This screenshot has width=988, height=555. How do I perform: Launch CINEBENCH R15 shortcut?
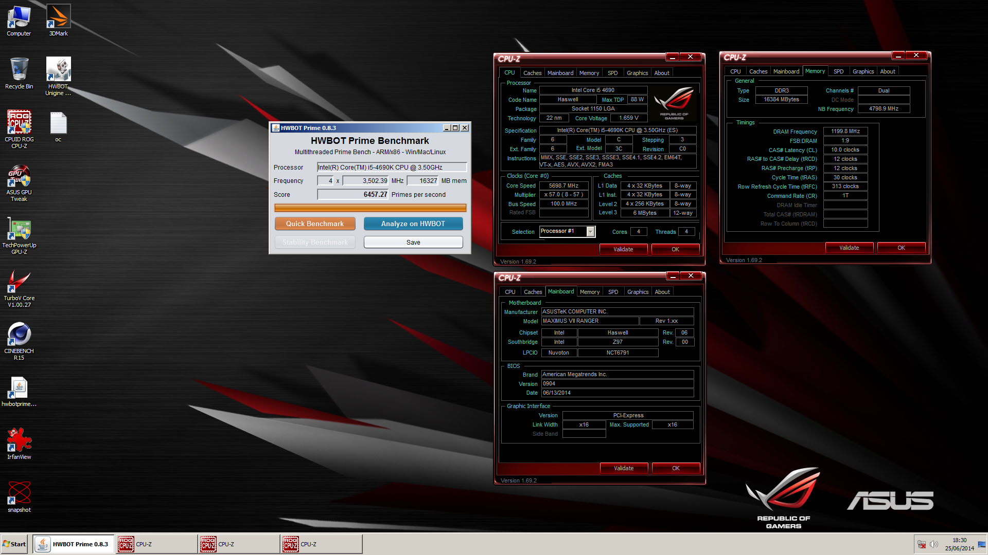19,342
